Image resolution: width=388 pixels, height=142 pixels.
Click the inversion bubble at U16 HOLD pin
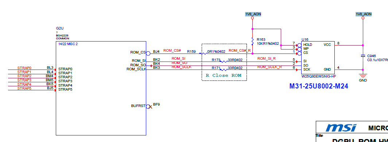pos(299,45)
